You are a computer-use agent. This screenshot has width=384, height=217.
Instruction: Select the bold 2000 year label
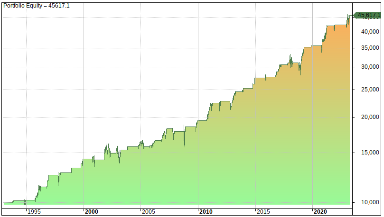point(91,212)
